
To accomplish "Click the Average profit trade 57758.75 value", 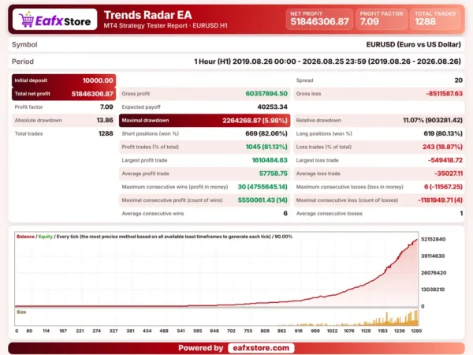I will pyautogui.click(x=274, y=174).
